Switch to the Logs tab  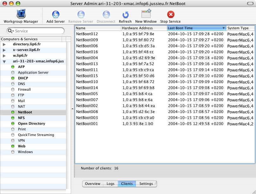[x=110, y=184]
